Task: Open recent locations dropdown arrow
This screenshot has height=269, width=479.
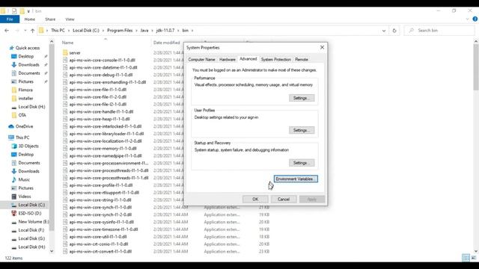Action: pos(25,31)
